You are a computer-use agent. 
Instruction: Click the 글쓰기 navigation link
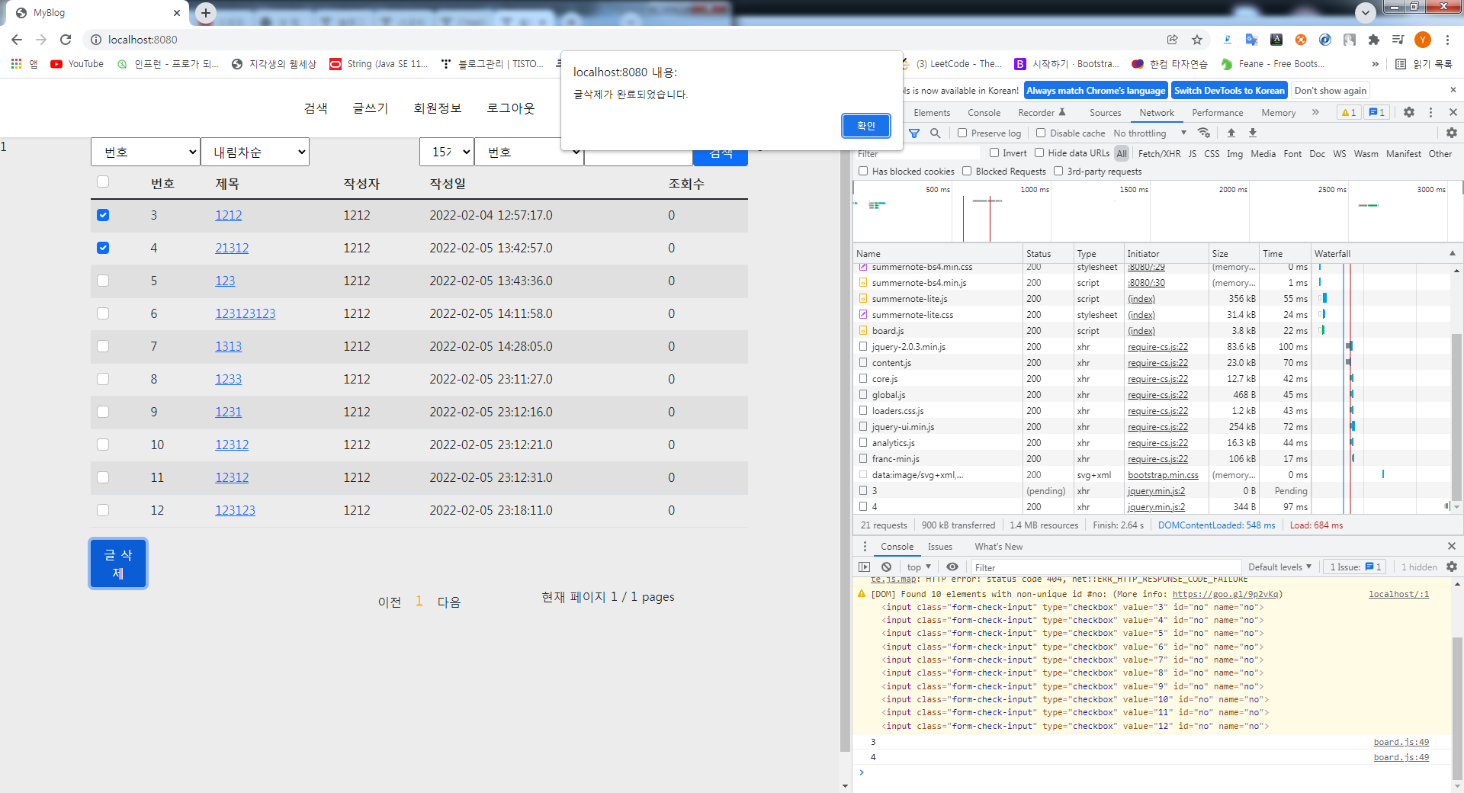(371, 108)
